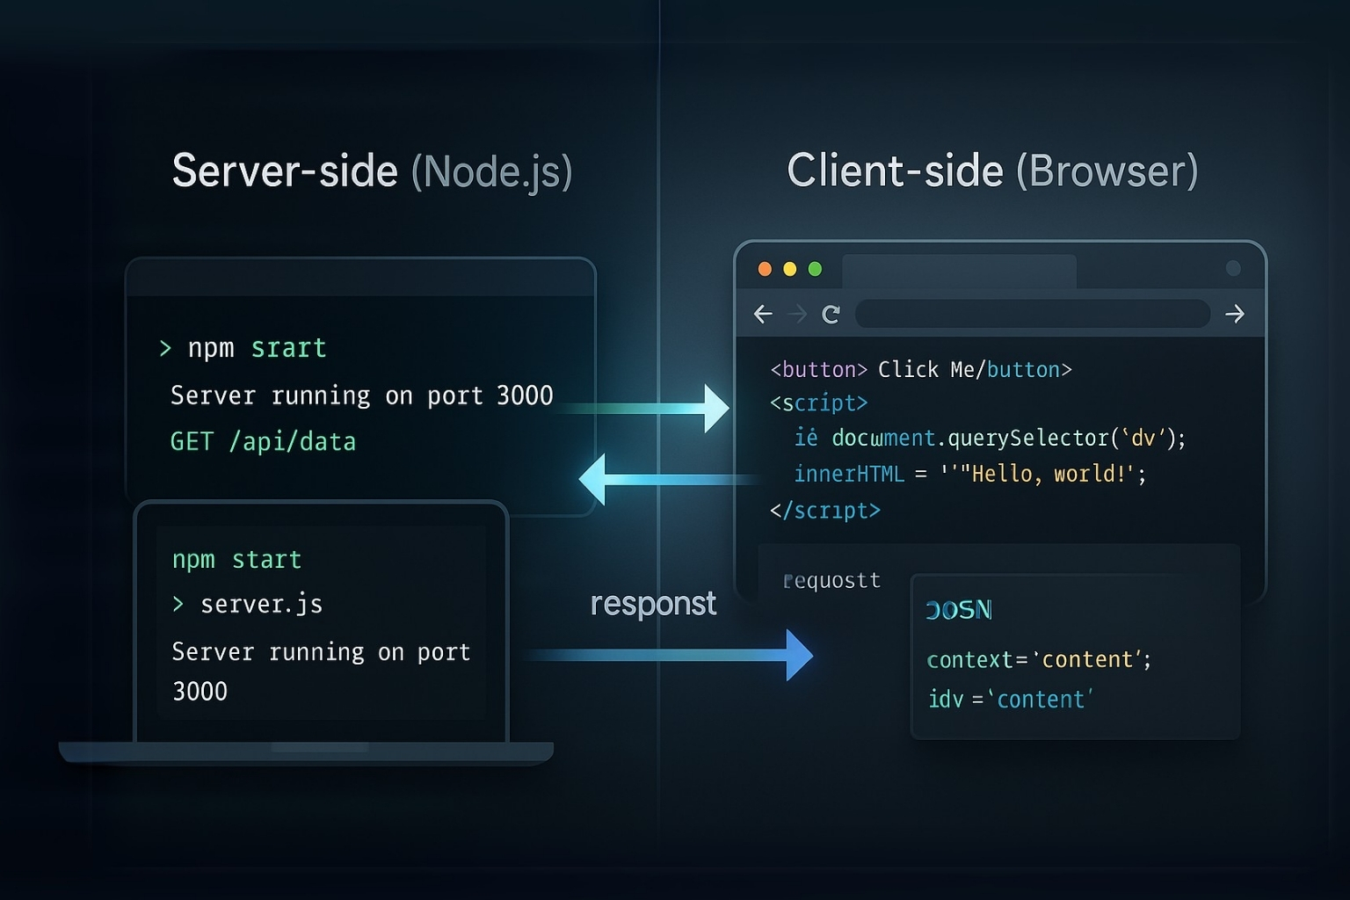This screenshot has width=1350, height=900.
Task: Click the round icon at browser top-right
Action: pos(1233,268)
